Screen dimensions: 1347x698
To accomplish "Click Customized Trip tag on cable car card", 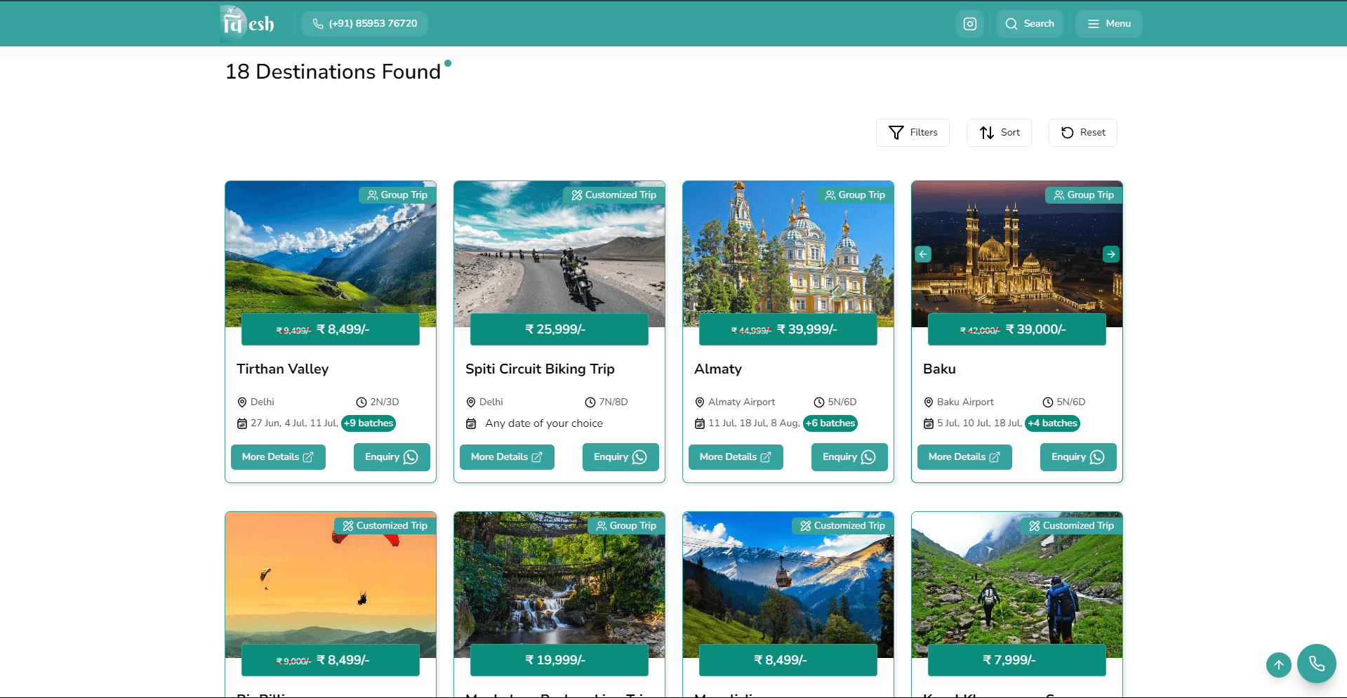I will [x=843, y=526].
